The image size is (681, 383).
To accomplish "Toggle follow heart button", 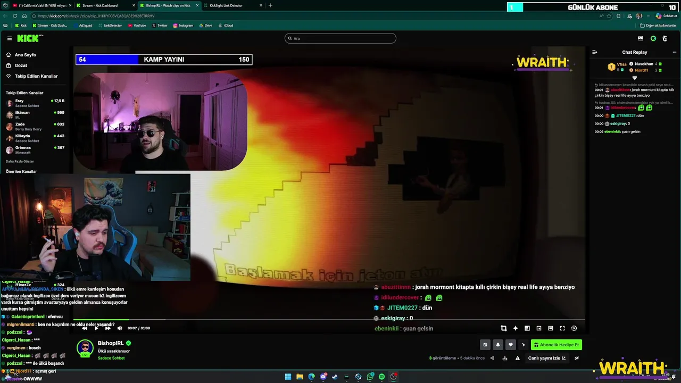I will [x=510, y=345].
